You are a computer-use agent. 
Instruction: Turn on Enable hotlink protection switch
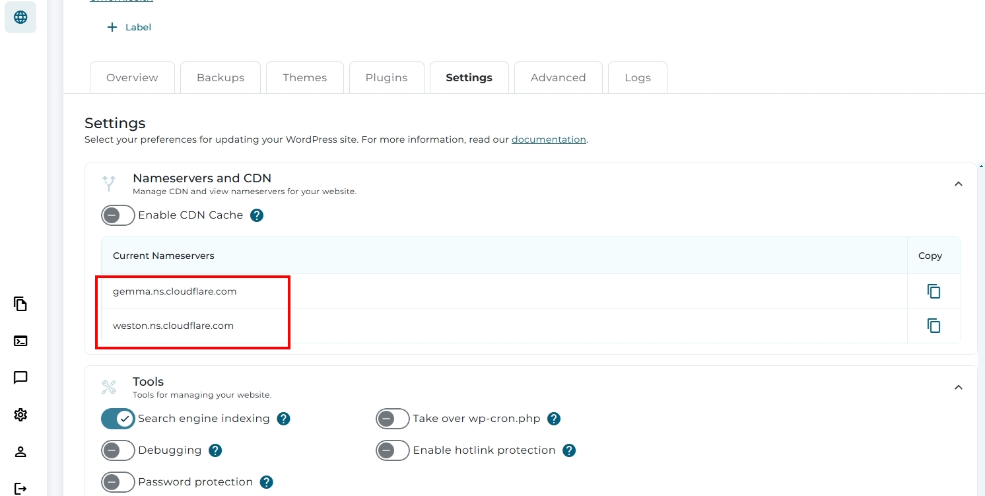pyautogui.click(x=393, y=450)
